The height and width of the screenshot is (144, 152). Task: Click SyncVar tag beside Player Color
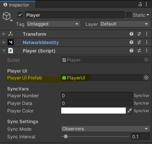[x=141, y=111]
